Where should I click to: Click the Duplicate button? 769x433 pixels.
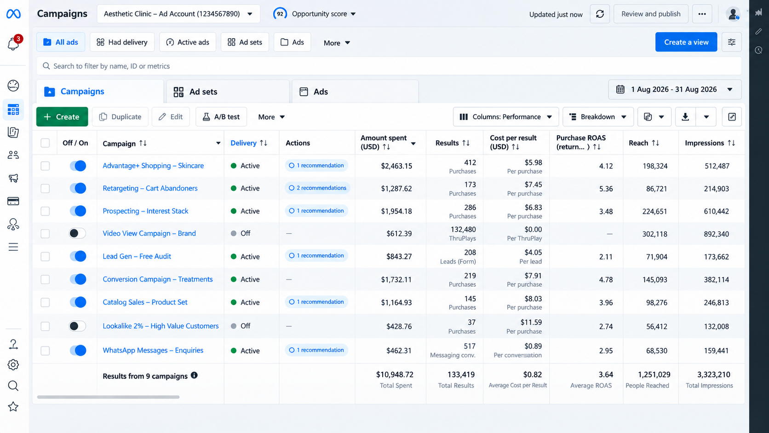[120, 117]
